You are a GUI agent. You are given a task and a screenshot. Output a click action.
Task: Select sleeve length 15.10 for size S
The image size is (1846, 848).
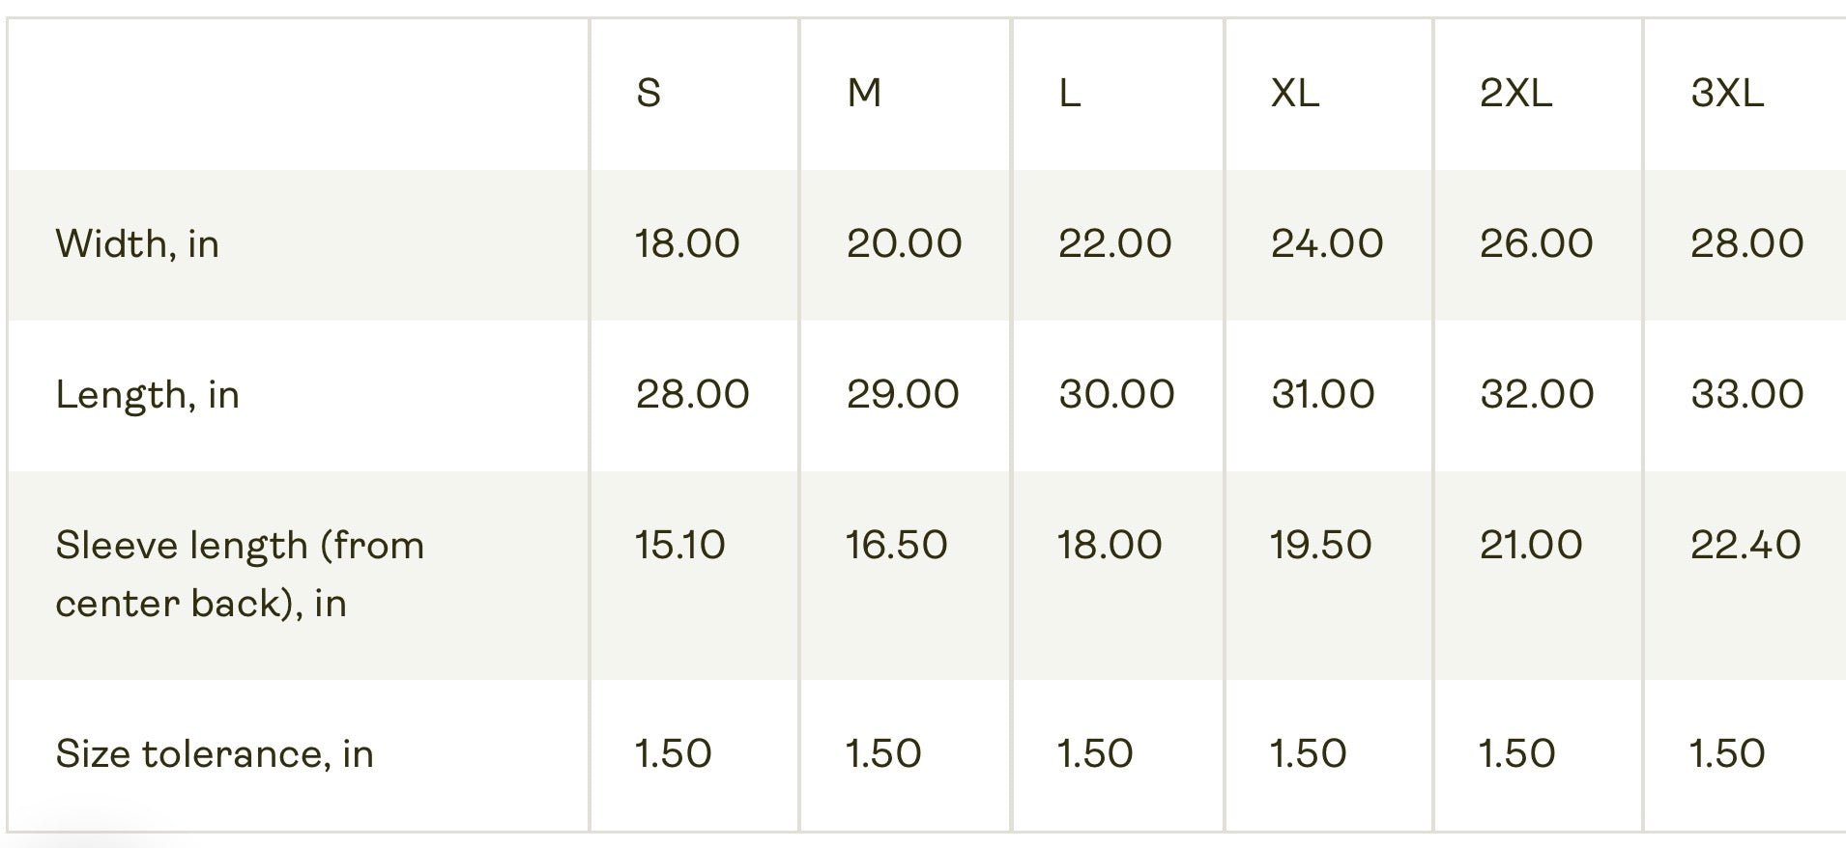pyautogui.click(x=679, y=545)
